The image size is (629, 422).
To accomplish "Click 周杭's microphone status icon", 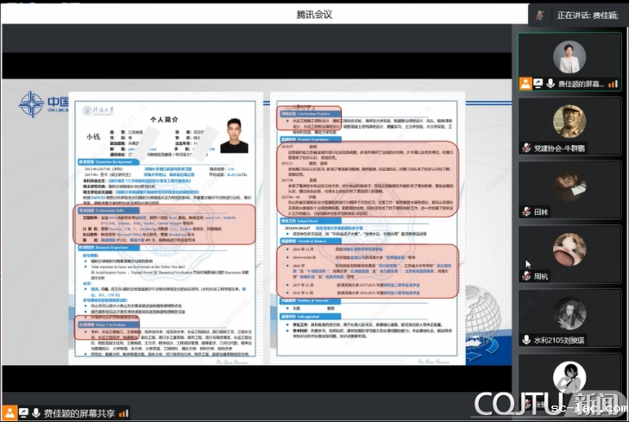I will pyautogui.click(x=526, y=276).
